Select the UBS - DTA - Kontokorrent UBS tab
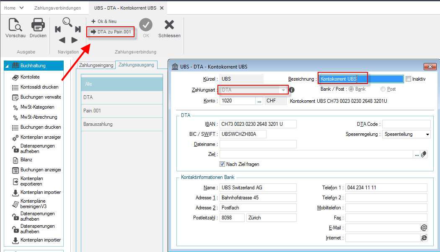440x252 pixels. (x=125, y=8)
